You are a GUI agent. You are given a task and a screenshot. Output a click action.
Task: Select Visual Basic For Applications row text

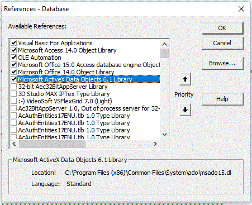point(55,43)
